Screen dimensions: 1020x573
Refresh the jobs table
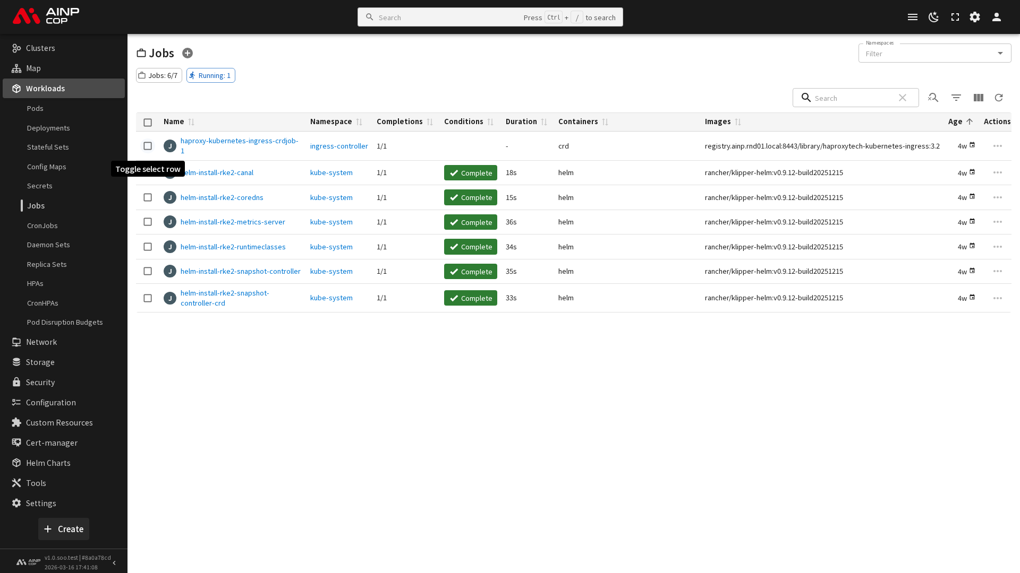pyautogui.click(x=999, y=98)
